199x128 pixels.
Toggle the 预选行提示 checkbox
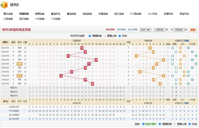click(x=143, y=124)
